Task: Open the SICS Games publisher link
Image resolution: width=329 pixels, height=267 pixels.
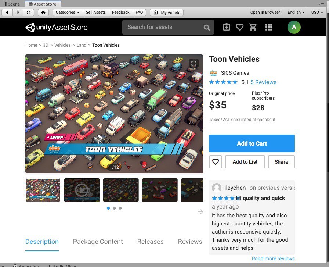Action: (235, 73)
